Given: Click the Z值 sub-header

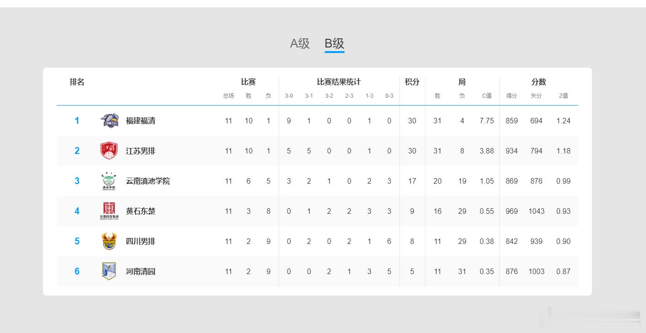Looking at the screenshot, I should point(563,96).
